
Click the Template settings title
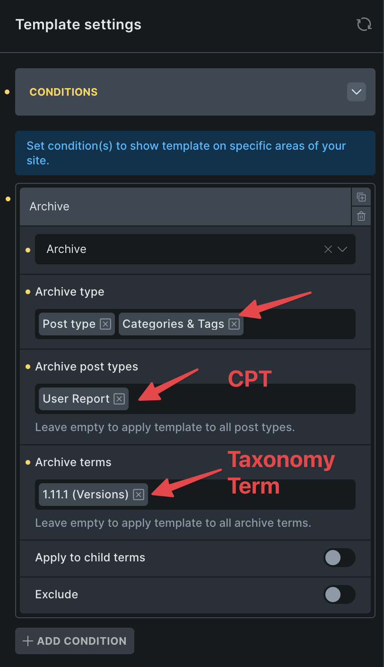(x=79, y=25)
